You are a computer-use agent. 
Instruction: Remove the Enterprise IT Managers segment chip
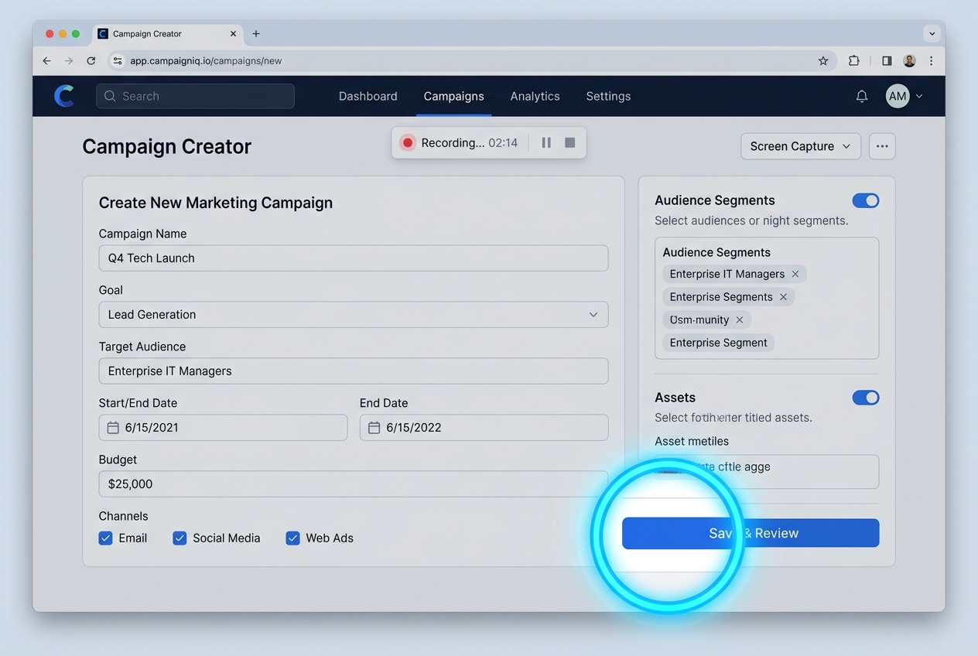tap(795, 274)
